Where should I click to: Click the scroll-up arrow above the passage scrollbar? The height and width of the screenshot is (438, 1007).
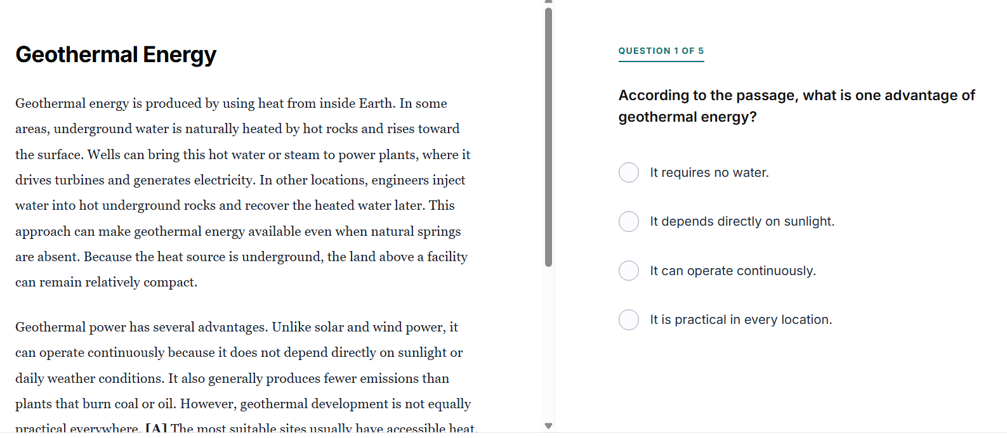[x=549, y=2]
